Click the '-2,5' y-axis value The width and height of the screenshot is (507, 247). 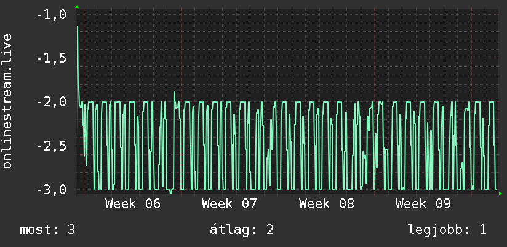[52, 146]
